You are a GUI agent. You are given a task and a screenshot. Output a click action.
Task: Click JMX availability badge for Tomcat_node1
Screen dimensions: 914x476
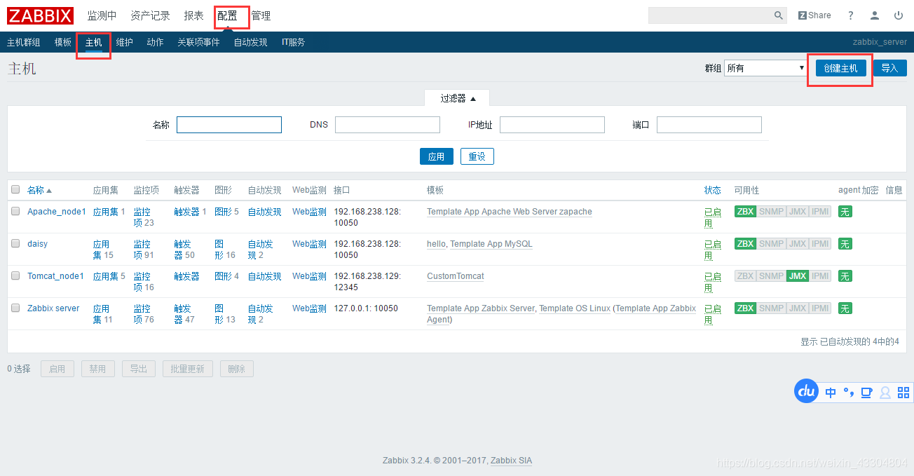[798, 276]
